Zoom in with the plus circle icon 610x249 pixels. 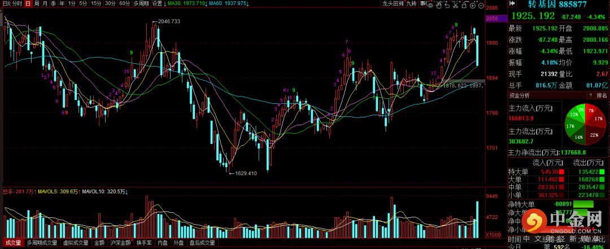(x=473, y=6)
